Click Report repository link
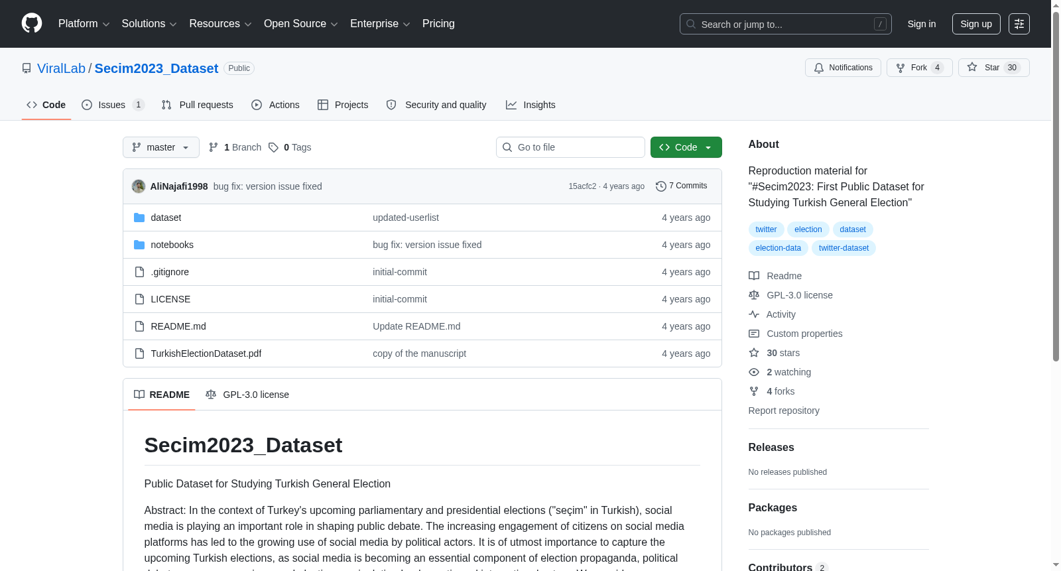This screenshot has width=1061, height=571. click(784, 411)
